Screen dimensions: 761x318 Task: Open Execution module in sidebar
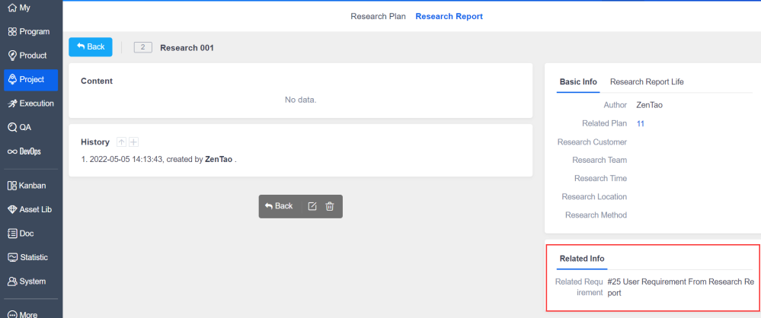tap(30, 103)
